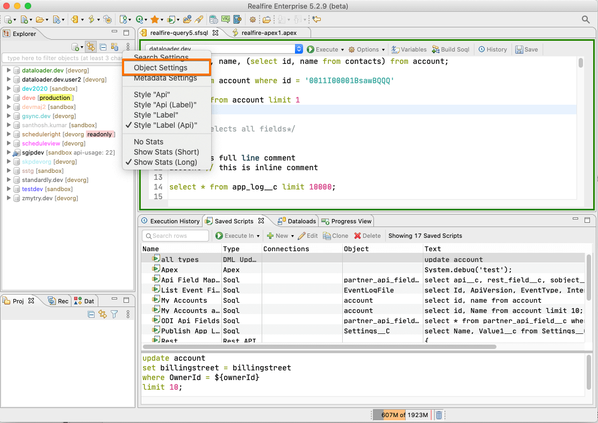Open the New dropdown arrow in Saved Scripts
Image resolution: width=598 pixels, height=423 pixels.
click(x=292, y=236)
